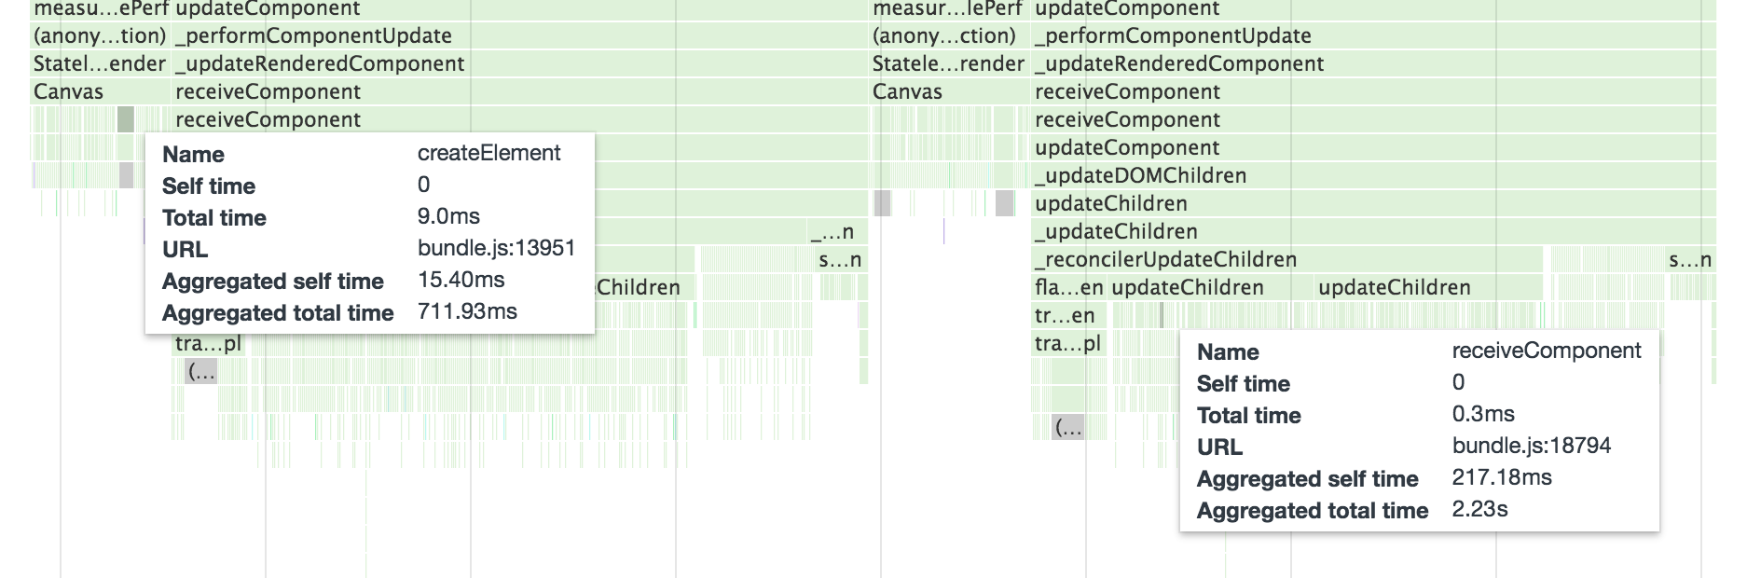Click the 2.23s aggregated total time value
This screenshot has height=578, width=1747.
(1479, 509)
